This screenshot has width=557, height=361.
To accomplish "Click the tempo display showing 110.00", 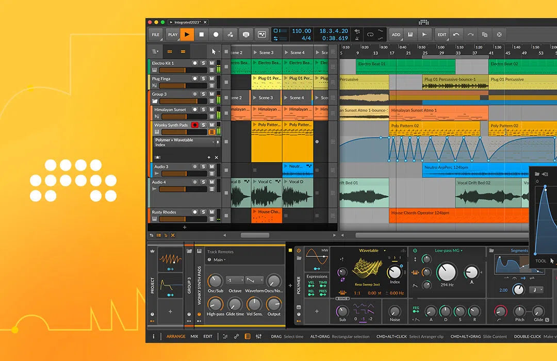I will [x=302, y=30].
